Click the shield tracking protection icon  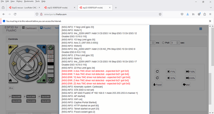coord(37,14)
